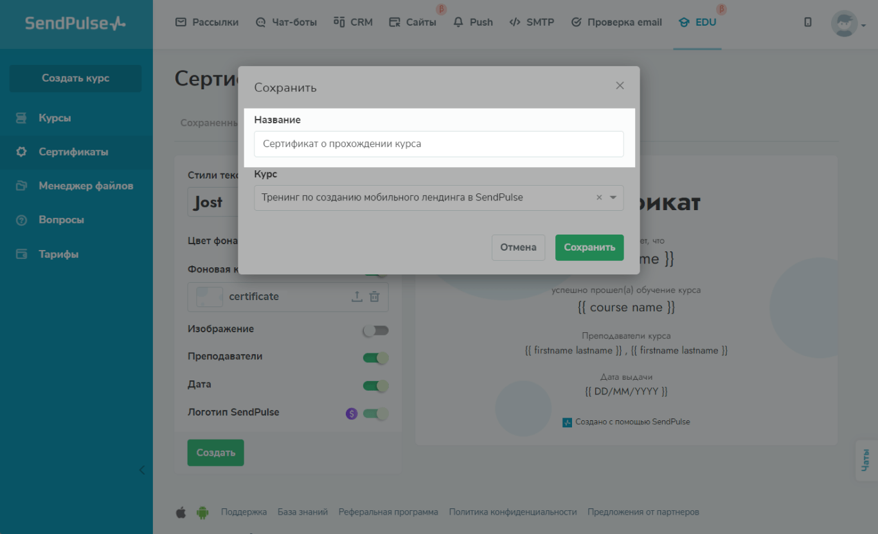Close the Сохранить dialog

coord(620,85)
